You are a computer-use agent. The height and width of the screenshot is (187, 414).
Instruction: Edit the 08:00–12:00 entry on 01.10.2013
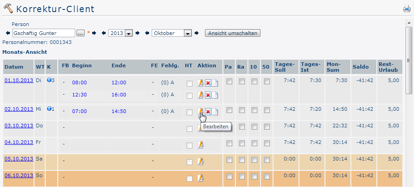pos(201,83)
